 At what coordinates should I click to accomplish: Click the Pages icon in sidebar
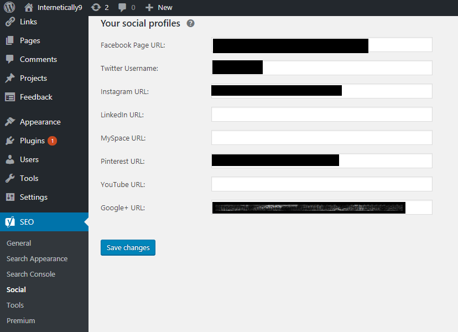coord(10,40)
